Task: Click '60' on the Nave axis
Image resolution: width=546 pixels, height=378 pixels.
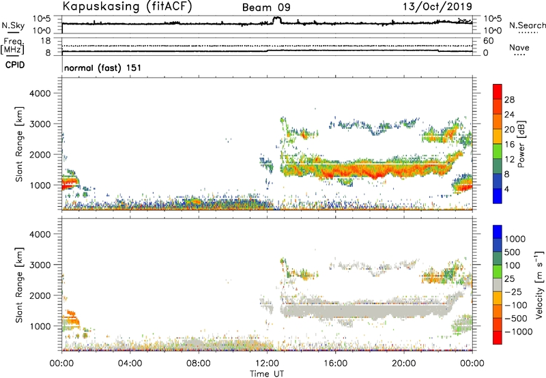Action: tap(488, 41)
